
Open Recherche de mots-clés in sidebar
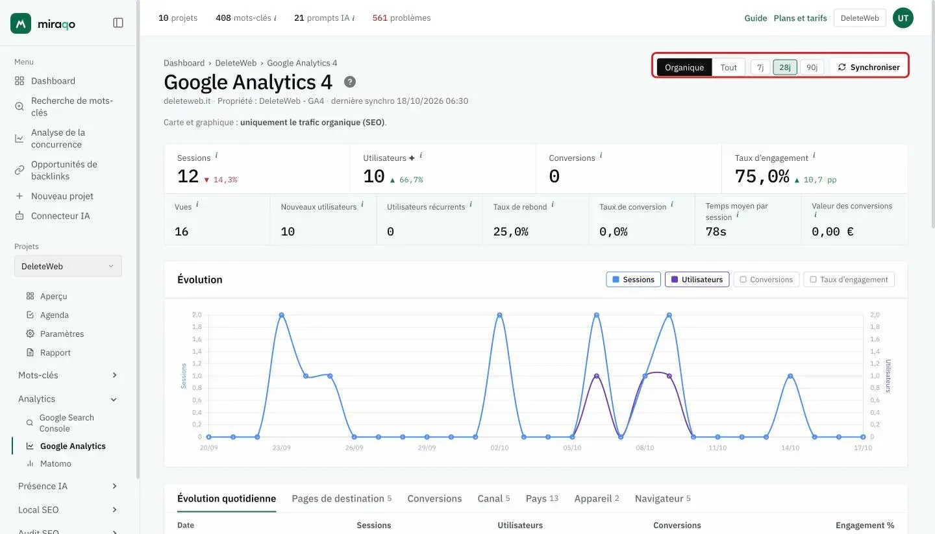(x=65, y=106)
